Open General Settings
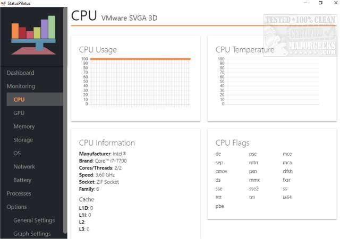Screen dimensions: 340x239 34,220
